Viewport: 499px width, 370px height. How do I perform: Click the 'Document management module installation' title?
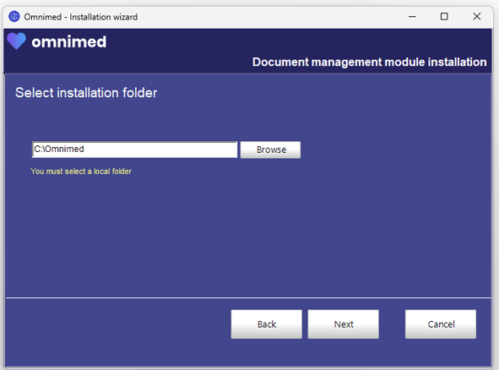tap(369, 63)
